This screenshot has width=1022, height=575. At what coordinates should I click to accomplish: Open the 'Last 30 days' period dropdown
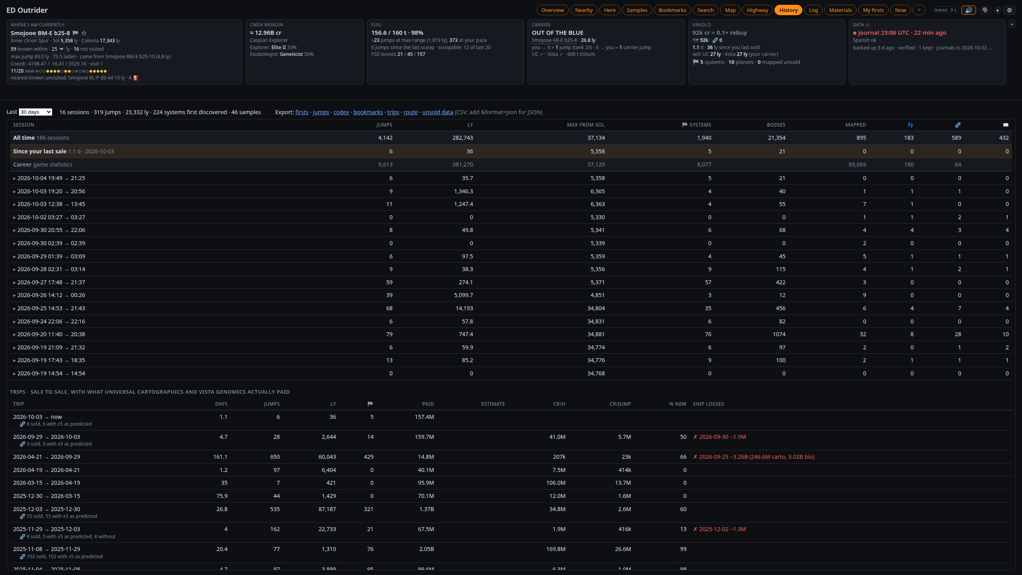[36, 112]
